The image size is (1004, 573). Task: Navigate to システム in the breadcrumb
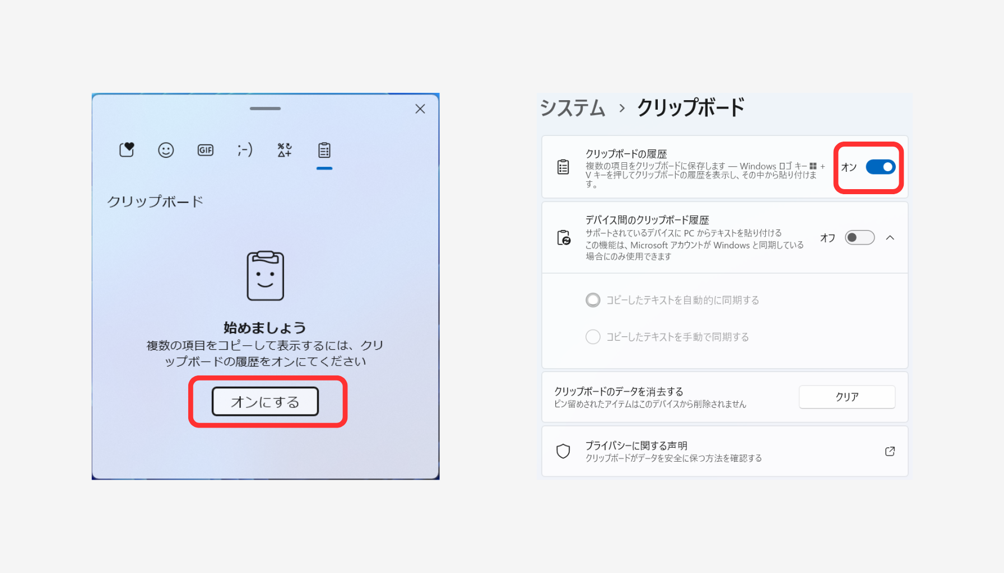573,108
